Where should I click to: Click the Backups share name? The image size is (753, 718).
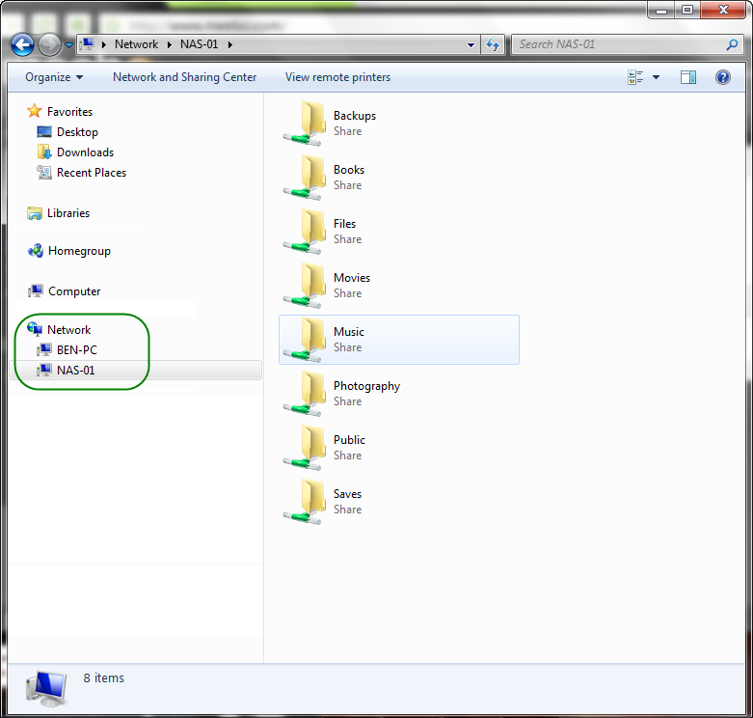355,116
